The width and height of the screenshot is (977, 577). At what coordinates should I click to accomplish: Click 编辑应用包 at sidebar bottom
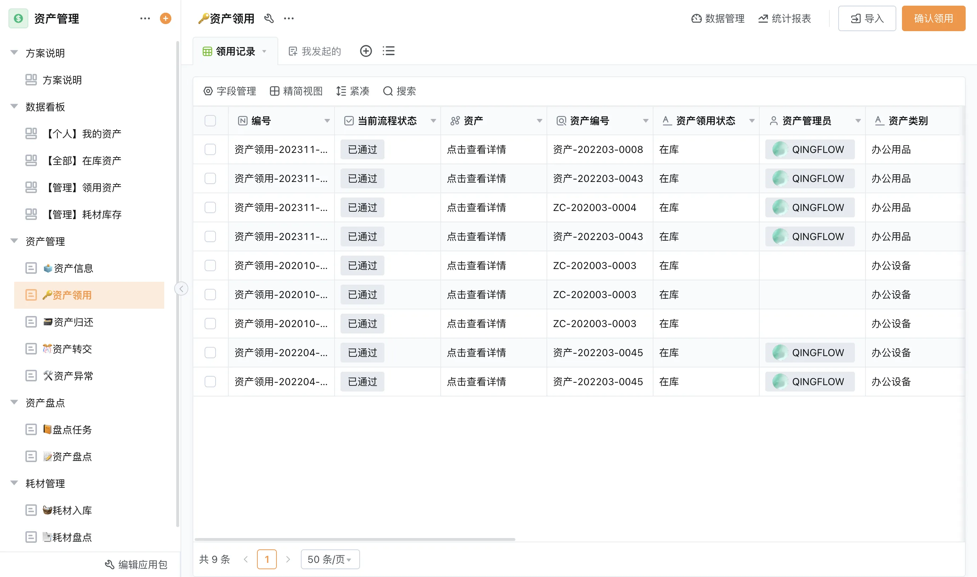point(136,565)
